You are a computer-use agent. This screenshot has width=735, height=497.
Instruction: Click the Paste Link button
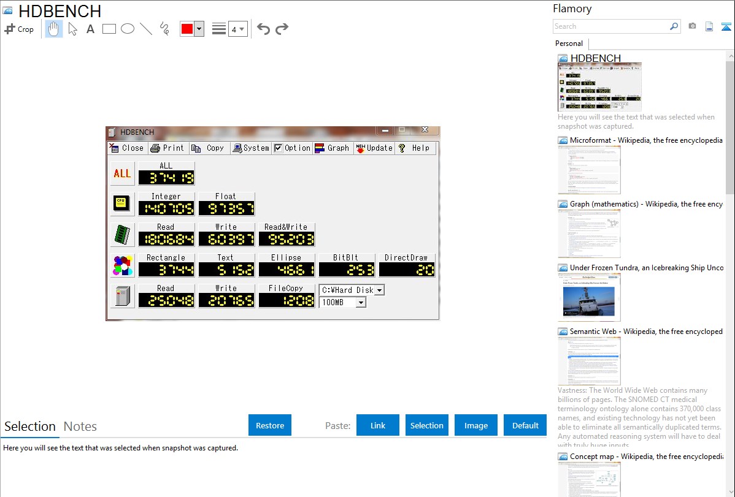tap(378, 425)
